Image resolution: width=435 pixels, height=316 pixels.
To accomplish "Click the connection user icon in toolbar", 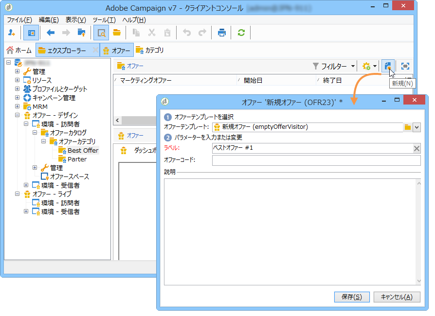I will pos(12,33).
